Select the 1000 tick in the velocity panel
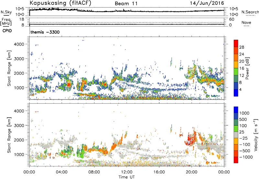259x179 pixels. 19,154
